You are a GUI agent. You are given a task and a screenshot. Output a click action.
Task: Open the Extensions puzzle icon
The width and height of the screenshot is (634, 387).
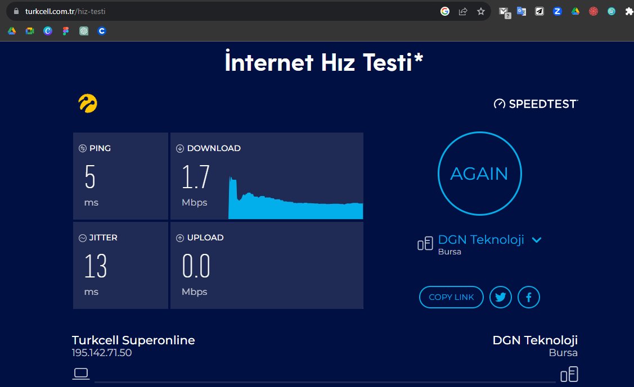coord(629,11)
